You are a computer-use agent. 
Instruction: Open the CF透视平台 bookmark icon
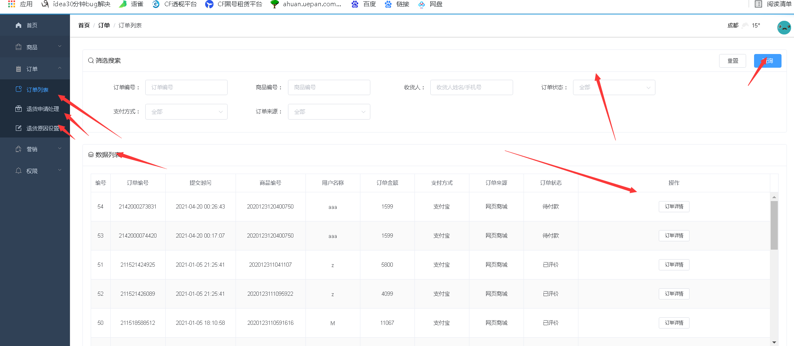pyautogui.click(x=156, y=4)
